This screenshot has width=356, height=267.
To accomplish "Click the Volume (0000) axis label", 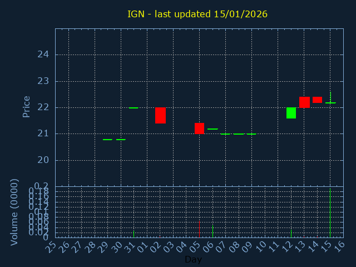I will pos(15,212).
